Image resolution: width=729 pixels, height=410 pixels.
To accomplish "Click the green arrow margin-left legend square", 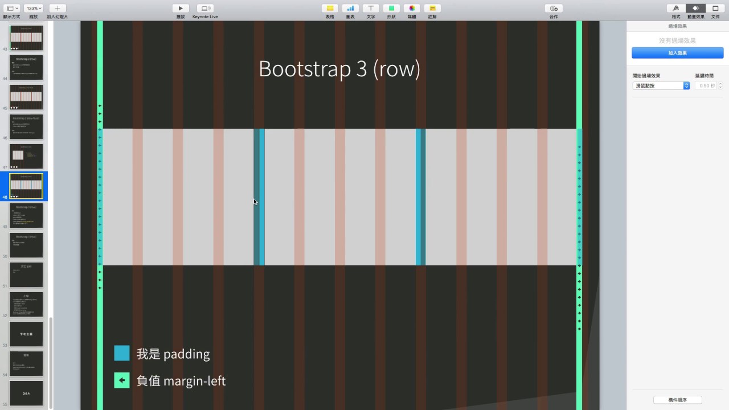I will (x=122, y=380).
